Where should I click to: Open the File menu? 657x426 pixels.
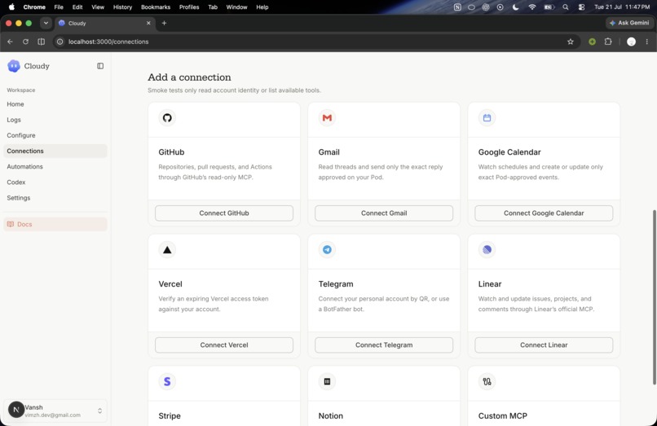pyautogui.click(x=59, y=7)
